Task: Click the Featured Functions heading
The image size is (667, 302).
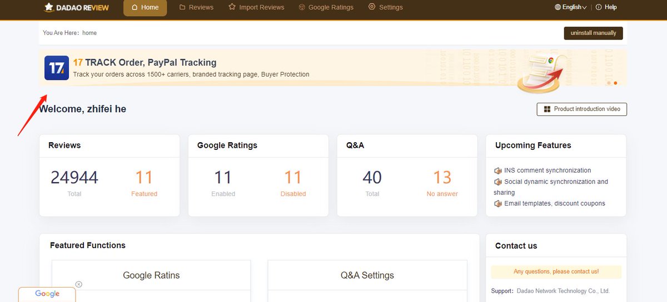Action: coord(88,245)
